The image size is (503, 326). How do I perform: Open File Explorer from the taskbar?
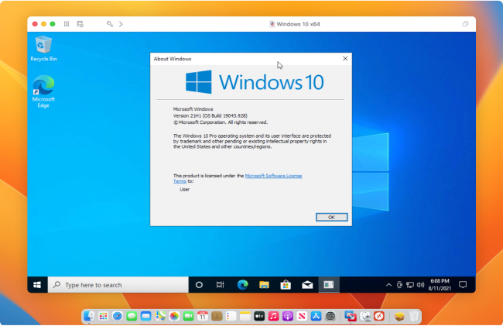point(264,285)
